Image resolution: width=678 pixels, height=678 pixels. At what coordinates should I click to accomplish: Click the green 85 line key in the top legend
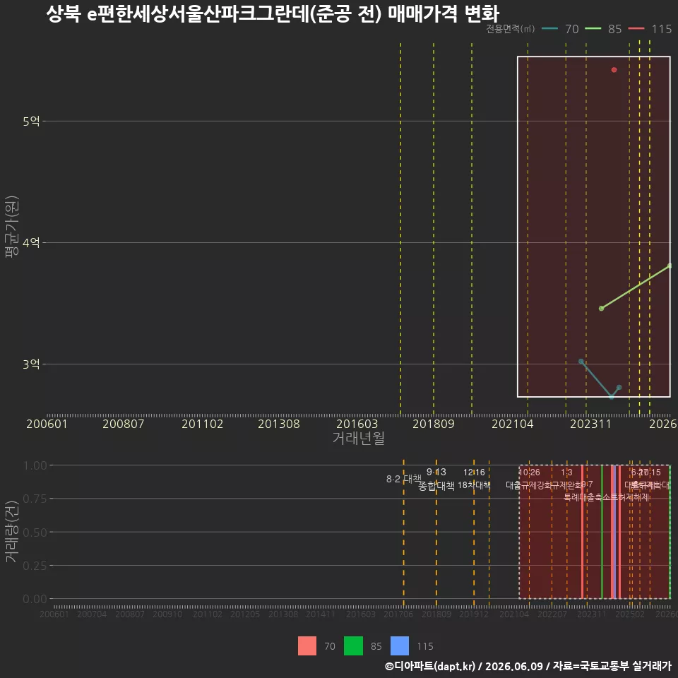click(x=593, y=28)
